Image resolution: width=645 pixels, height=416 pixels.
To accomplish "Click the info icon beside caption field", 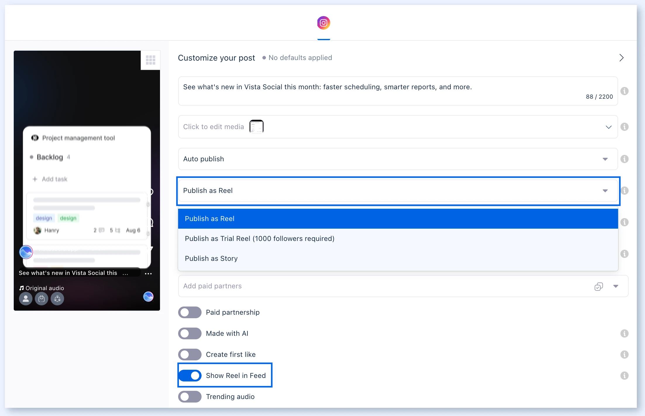I will click(x=625, y=91).
